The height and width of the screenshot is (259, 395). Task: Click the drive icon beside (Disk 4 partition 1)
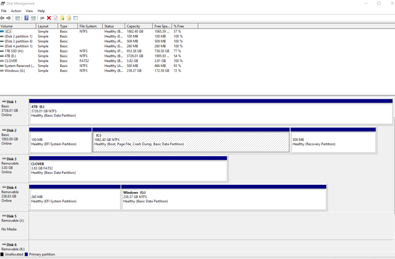click(2, 46)
